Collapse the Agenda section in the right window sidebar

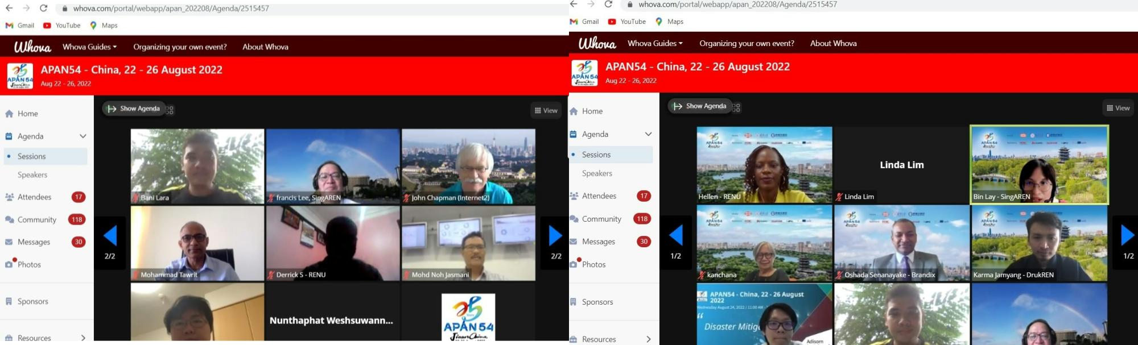coord(648,134)
